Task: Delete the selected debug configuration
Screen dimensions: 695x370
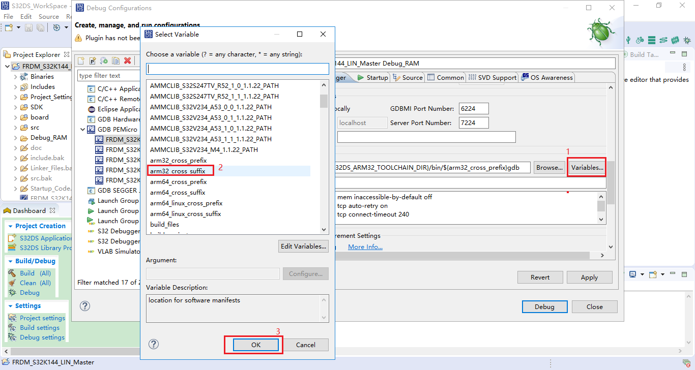Action: pos(128,60)
